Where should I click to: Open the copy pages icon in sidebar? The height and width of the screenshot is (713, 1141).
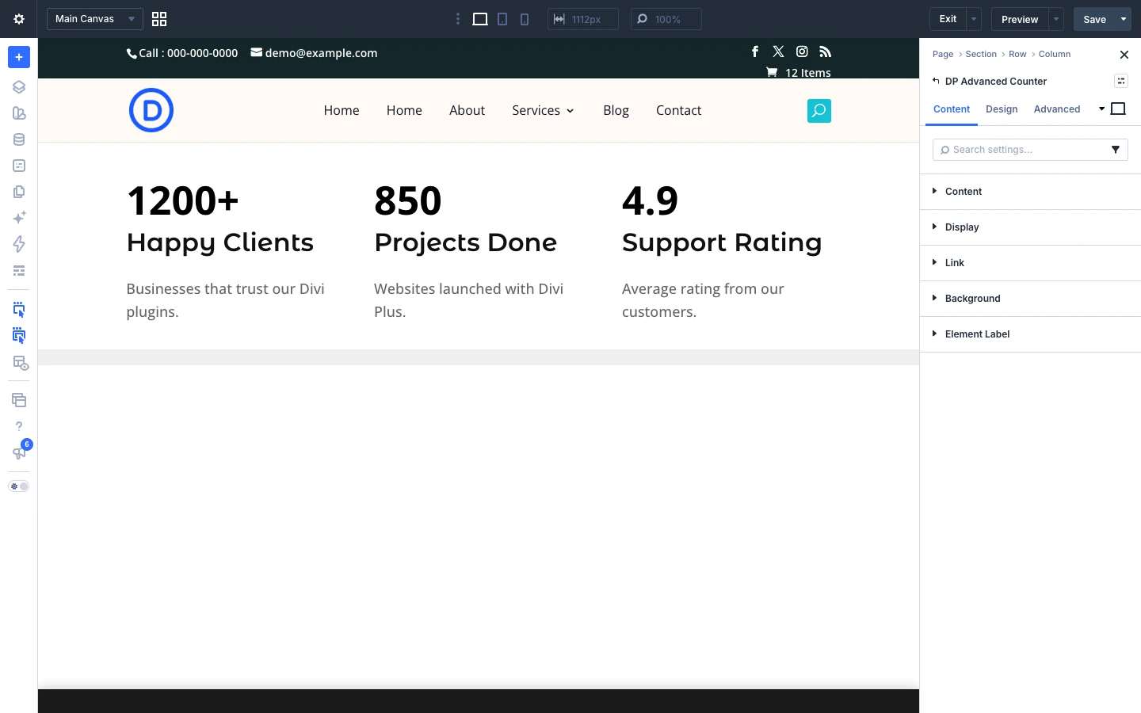point(19,192)
